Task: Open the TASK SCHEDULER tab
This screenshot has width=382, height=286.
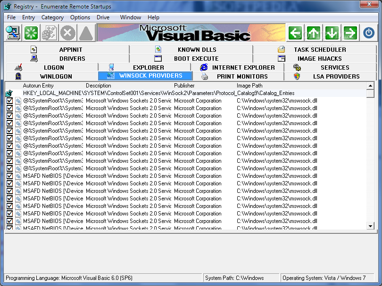Action: point(315,49)
